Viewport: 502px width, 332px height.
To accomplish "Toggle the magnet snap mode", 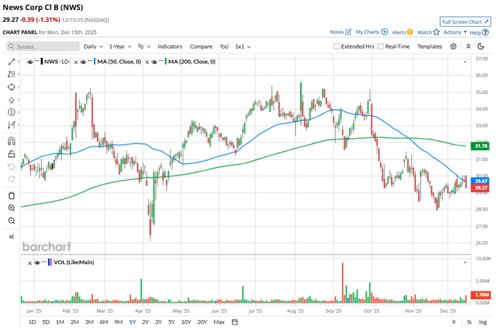I will (x=11, y=141).
